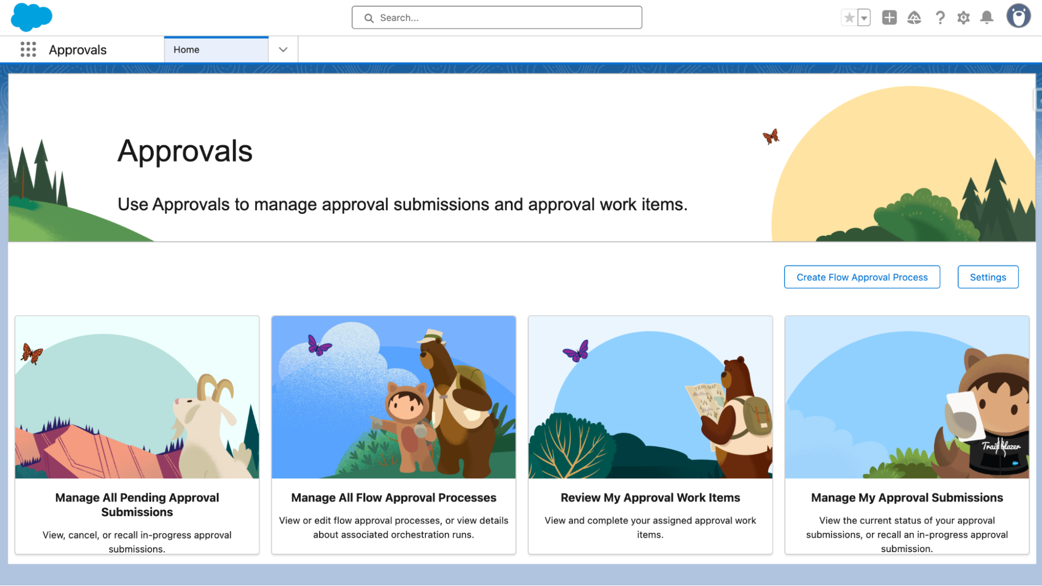Click inside the Search field
1042x586 pixels.
click(x=496, y=17)
